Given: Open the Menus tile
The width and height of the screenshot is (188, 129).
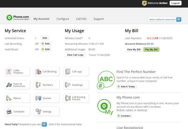Looking at the screenshot, I should coord(17,98).
